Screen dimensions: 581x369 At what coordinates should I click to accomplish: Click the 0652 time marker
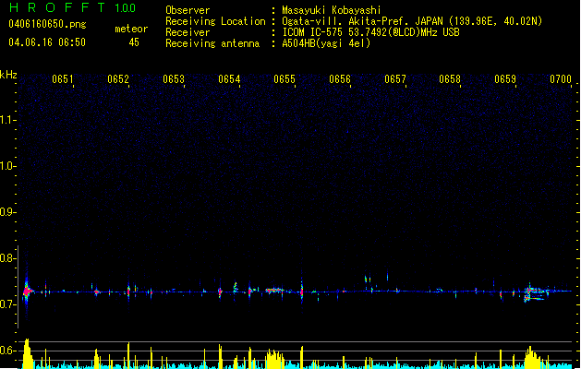pos(118,79)
